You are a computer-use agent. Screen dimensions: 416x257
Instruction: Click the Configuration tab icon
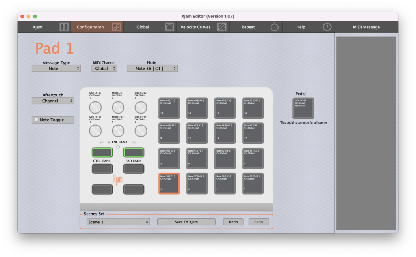click(x=117, y=27)
